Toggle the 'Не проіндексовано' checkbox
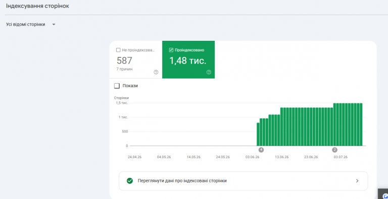 [118, 50]
